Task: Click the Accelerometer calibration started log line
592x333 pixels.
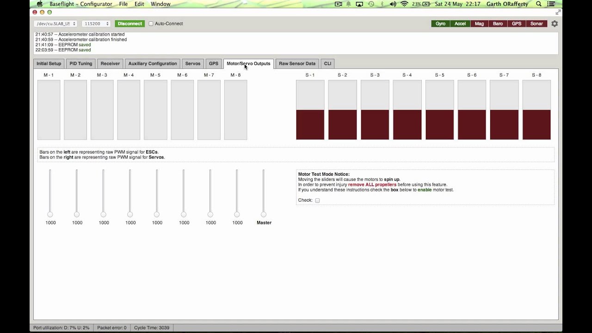Action: pyautogui.click(x=80, y=34)
